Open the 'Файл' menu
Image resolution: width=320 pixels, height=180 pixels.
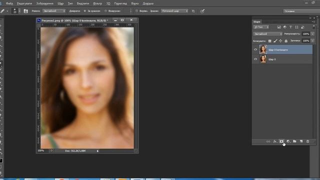coord(9,3)
